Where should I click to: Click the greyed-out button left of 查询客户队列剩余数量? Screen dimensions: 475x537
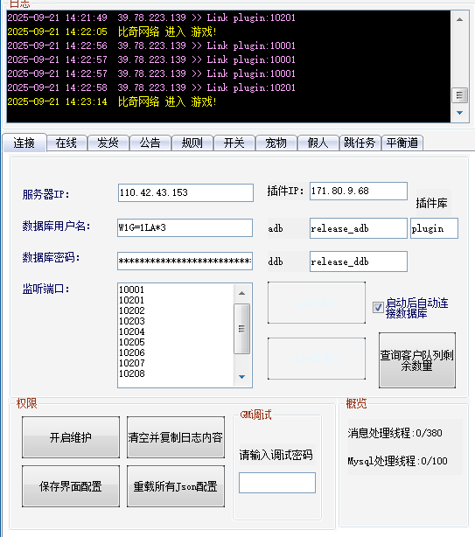click(x=317, y=359)
